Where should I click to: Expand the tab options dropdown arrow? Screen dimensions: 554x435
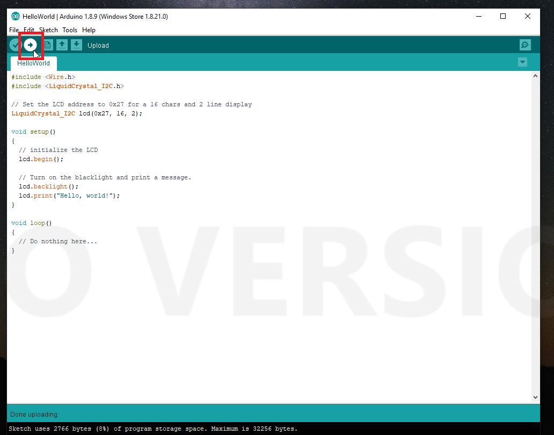click(x=522, y=62)
